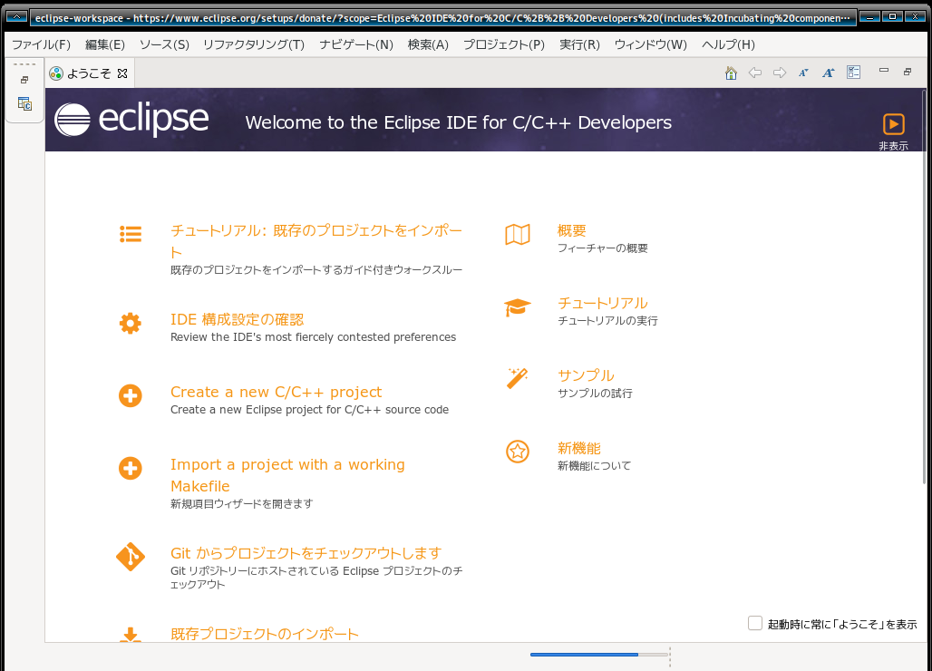932x671 pixels.
Task: Open the C/C++ perspective sidebar icon
Action: tap(24, 104)
